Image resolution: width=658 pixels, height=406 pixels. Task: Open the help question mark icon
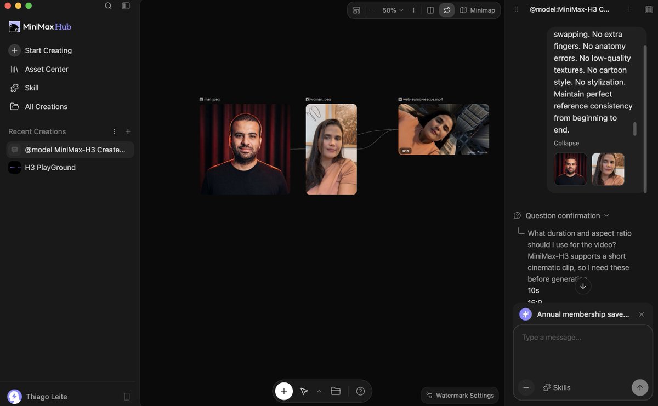[x=360, y=391]
